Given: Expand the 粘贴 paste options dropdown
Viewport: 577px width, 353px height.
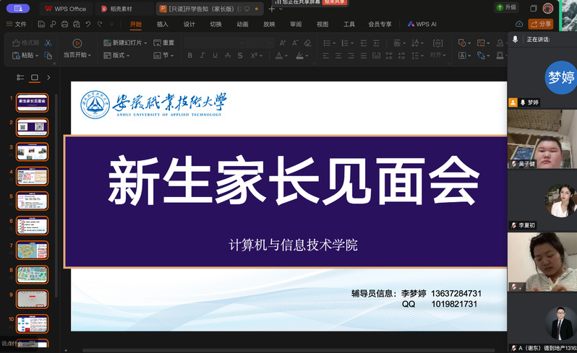Looking at the screenshot, I should [x=36, y=55].
